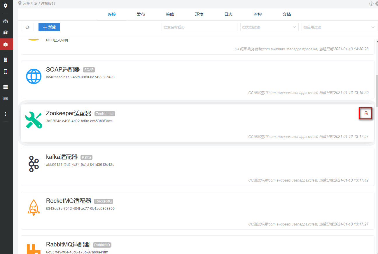Click the RabbitMQ orange logo icon
This screenshot has width=378, height=254.
coord(34,249)
